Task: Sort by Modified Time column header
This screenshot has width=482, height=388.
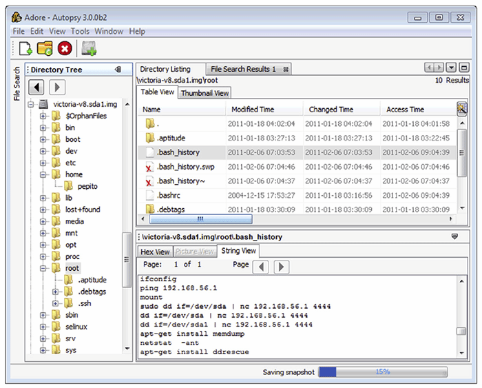Action: coord(253,109)
